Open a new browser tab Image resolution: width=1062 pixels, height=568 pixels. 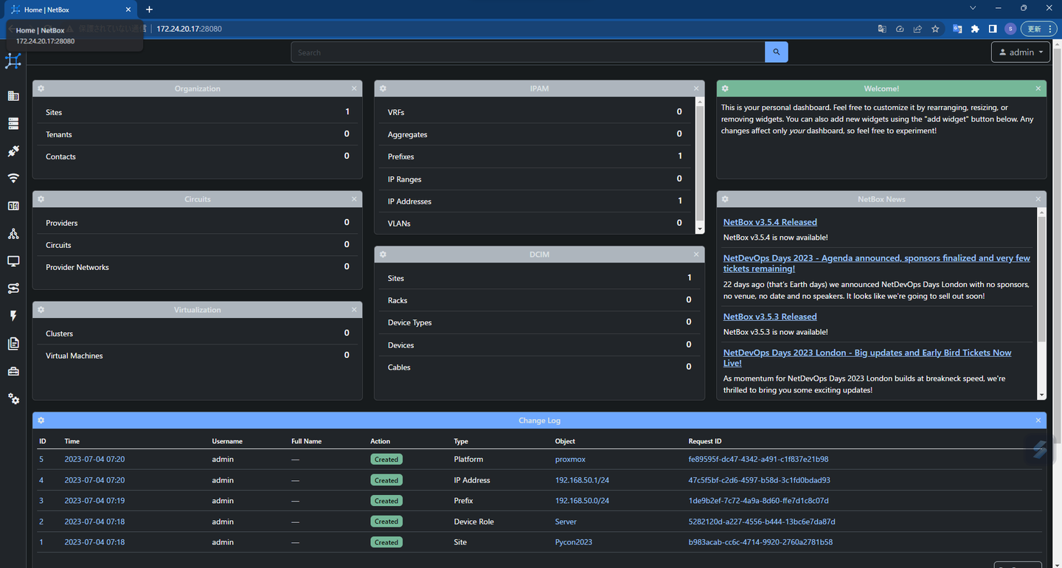pyautogui.click(x=149, y=10)
